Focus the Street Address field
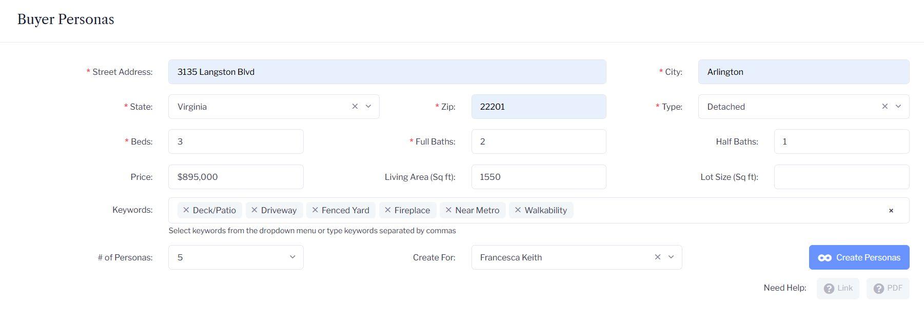This screenshot has width=924, height=326. (x=387, y=72)
